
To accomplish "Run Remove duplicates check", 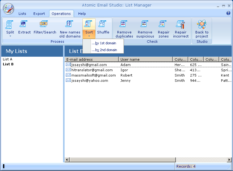I will [x=124, y=28].
